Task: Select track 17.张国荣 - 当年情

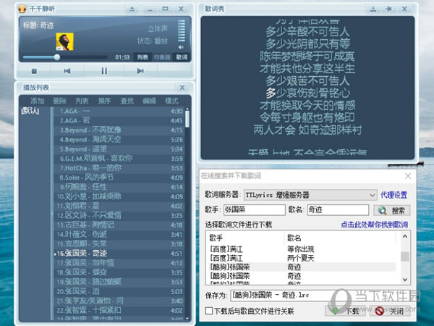Action: tap(119, 263)
